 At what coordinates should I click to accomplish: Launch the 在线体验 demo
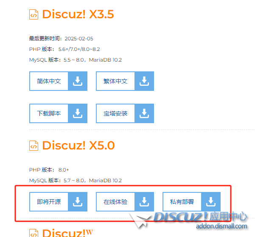tap(115, 202)
